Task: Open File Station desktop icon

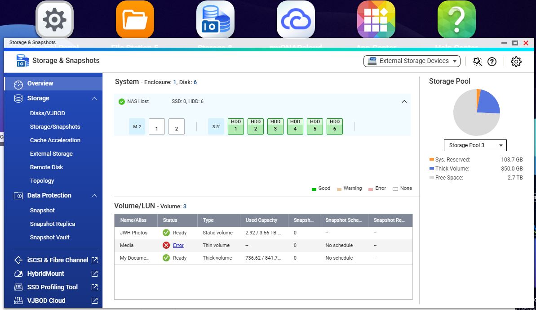Action: click(135, 20)
